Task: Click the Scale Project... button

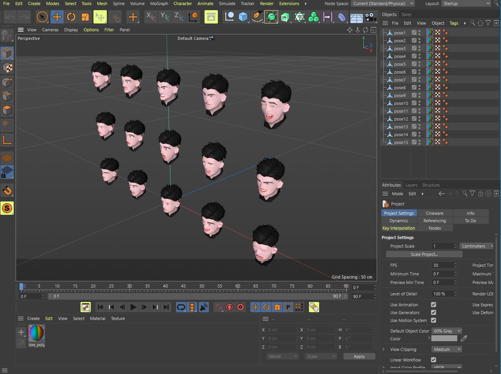Action: [x=424, y=254]
